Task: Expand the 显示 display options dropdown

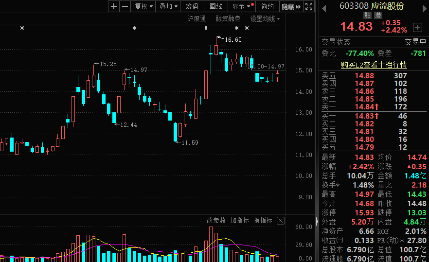Action: pos(242,6)
